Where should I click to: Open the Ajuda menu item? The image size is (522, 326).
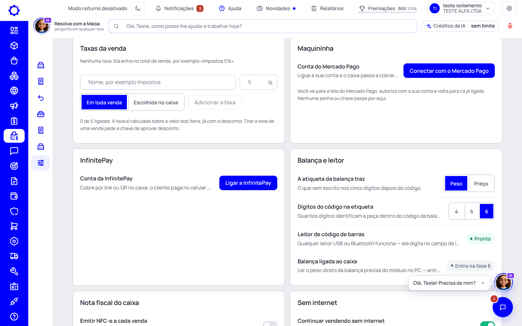230,8
